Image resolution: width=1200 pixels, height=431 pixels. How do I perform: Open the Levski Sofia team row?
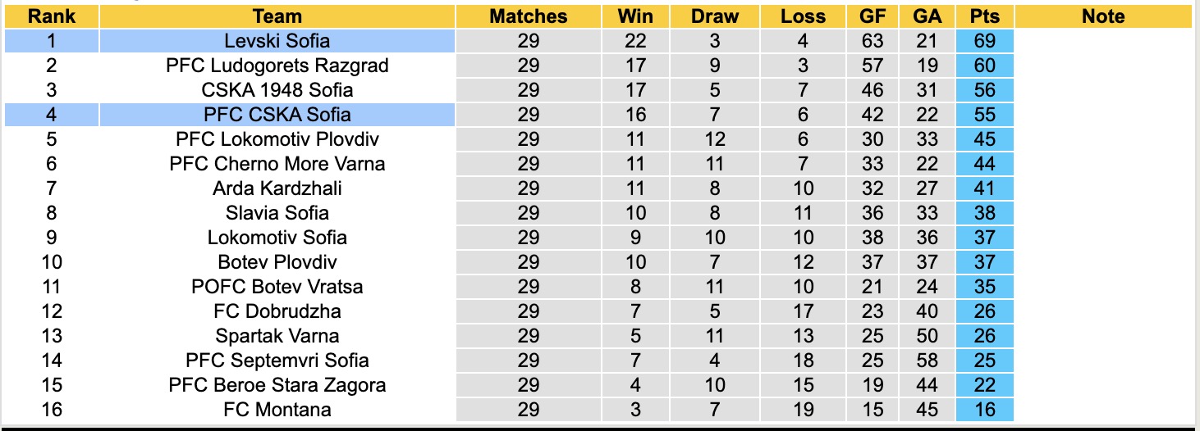click(277, 41)
